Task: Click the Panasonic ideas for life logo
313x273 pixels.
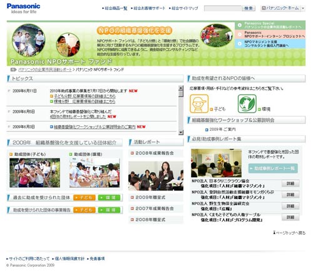Action: coord(23,8)
